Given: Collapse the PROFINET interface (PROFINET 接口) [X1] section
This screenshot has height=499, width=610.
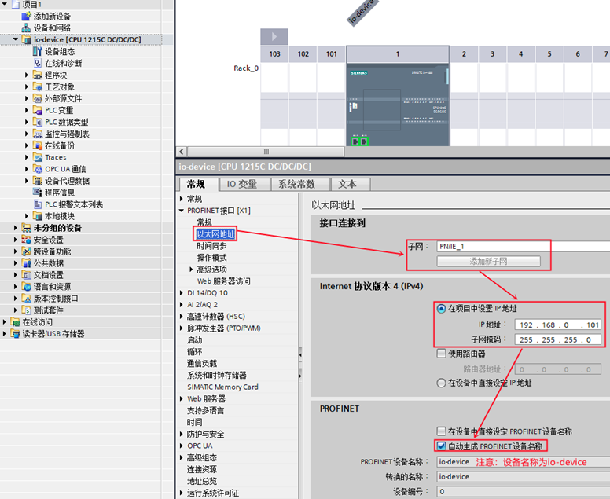Looking at the screenshot, I should [182, 211].
